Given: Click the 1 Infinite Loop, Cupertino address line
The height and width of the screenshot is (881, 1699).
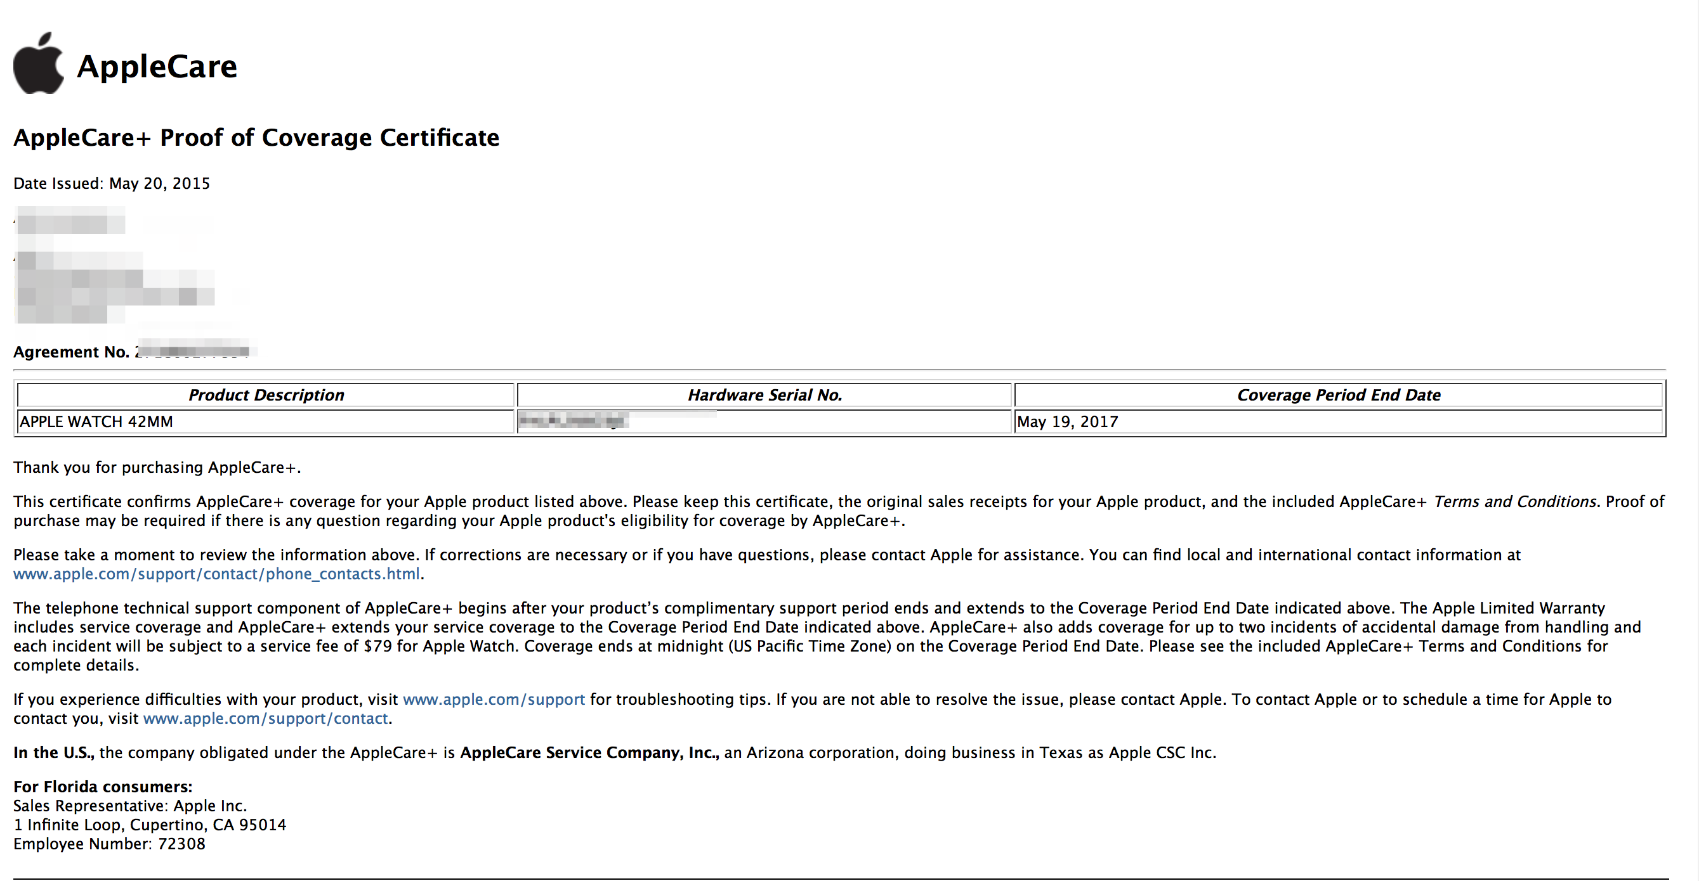Looking at the screenshot, I should (x=150, y=825).
